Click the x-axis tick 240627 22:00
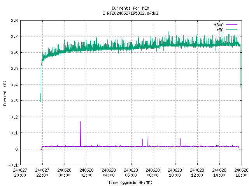 click(x=42, y=172)
